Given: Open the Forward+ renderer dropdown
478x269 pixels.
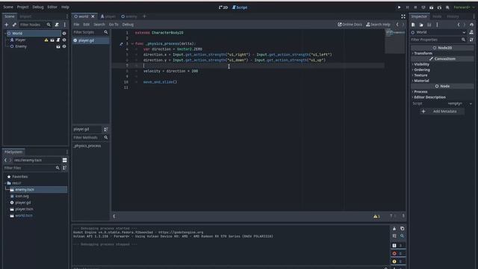Looking at the screenshot, I should tap(464, 7).
